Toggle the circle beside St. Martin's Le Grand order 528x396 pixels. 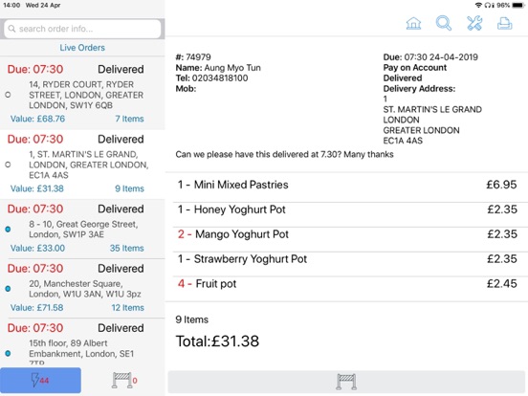(8, 165)
